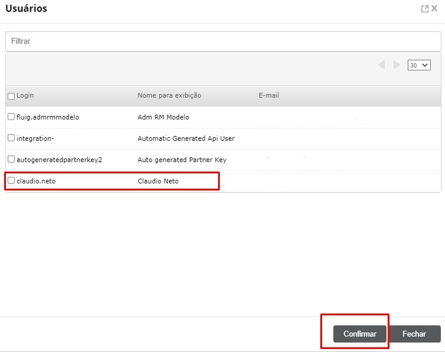The height and width of the screenshot is (352, 445).
Task: Click into the Filtrar search field
Action: (x=223, y=41)
